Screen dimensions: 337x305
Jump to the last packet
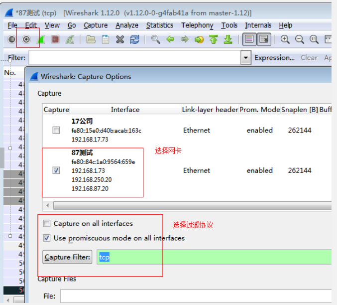[228, 39]
